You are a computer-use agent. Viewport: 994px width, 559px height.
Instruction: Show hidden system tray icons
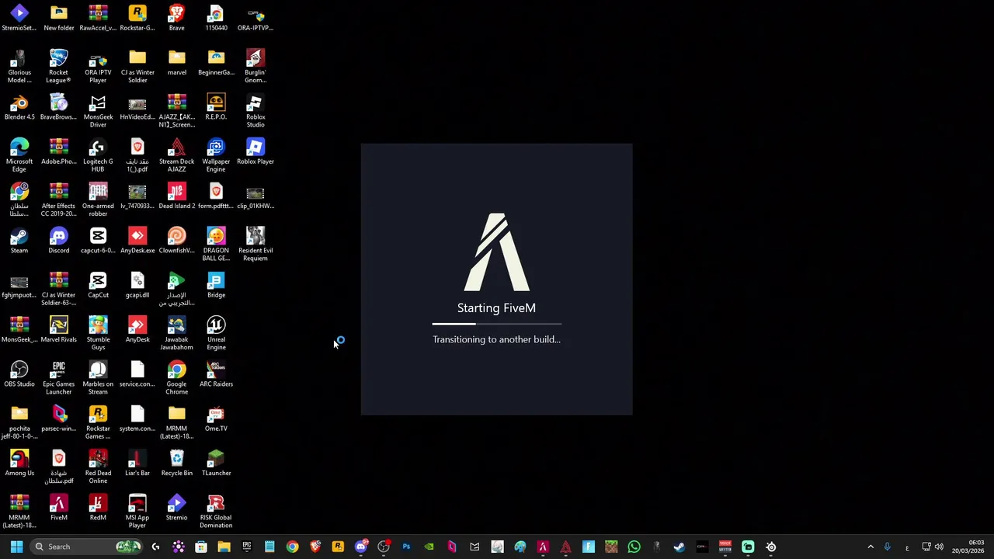click(x=870, y=547)
